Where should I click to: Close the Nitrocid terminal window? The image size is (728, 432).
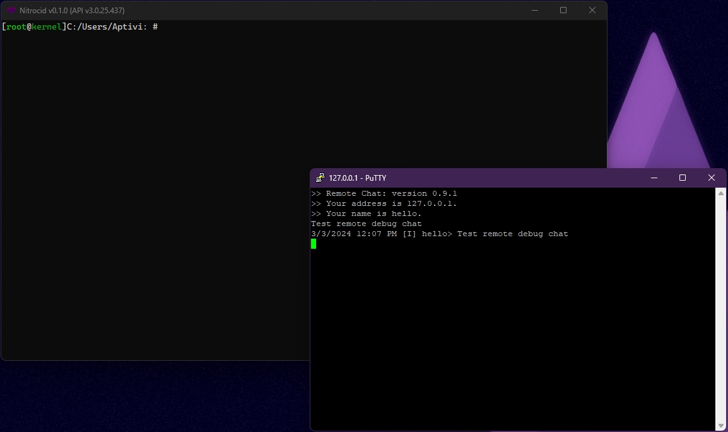click(592, 11)
